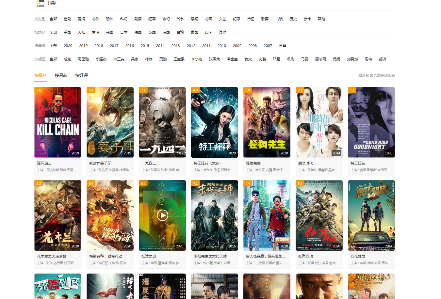The height and width of the screenshot is (299, 441).
Task: Choose year 2016 filter
Action: [129, 46]
